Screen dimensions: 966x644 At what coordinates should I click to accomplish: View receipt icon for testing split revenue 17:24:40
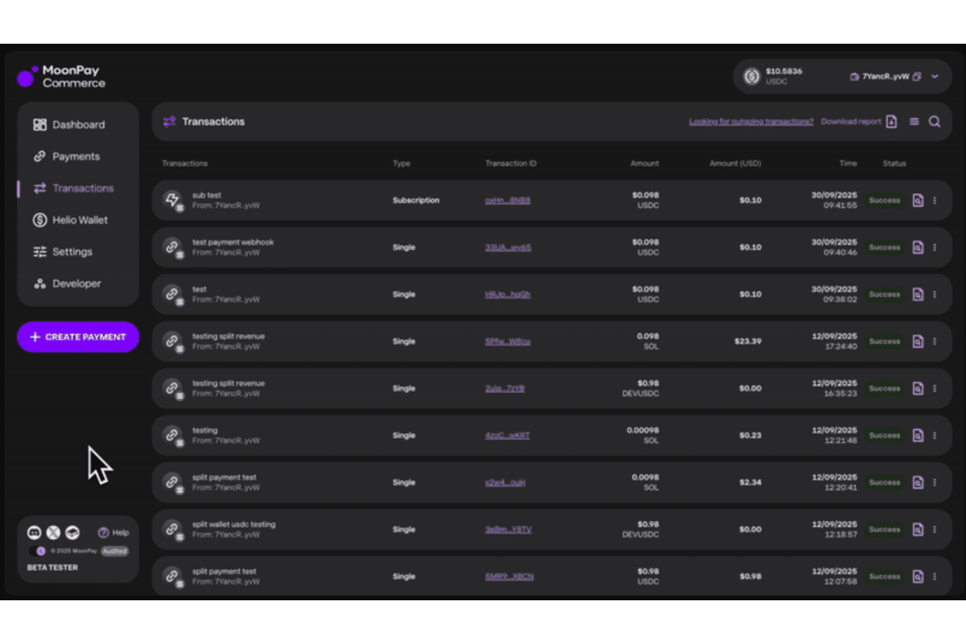(918, 341)
